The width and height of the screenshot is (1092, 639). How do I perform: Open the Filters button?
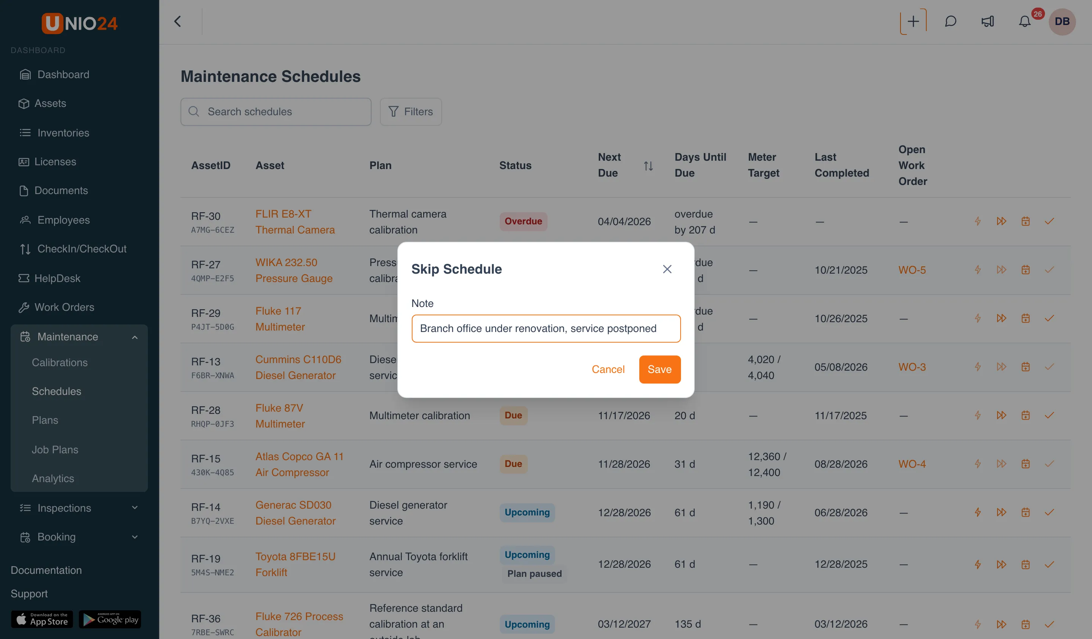(410, 112)
